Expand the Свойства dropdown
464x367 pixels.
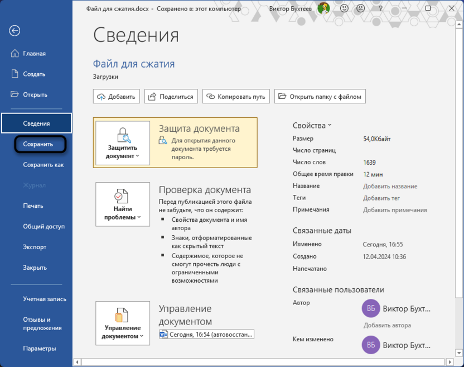[x=312, y=125]
